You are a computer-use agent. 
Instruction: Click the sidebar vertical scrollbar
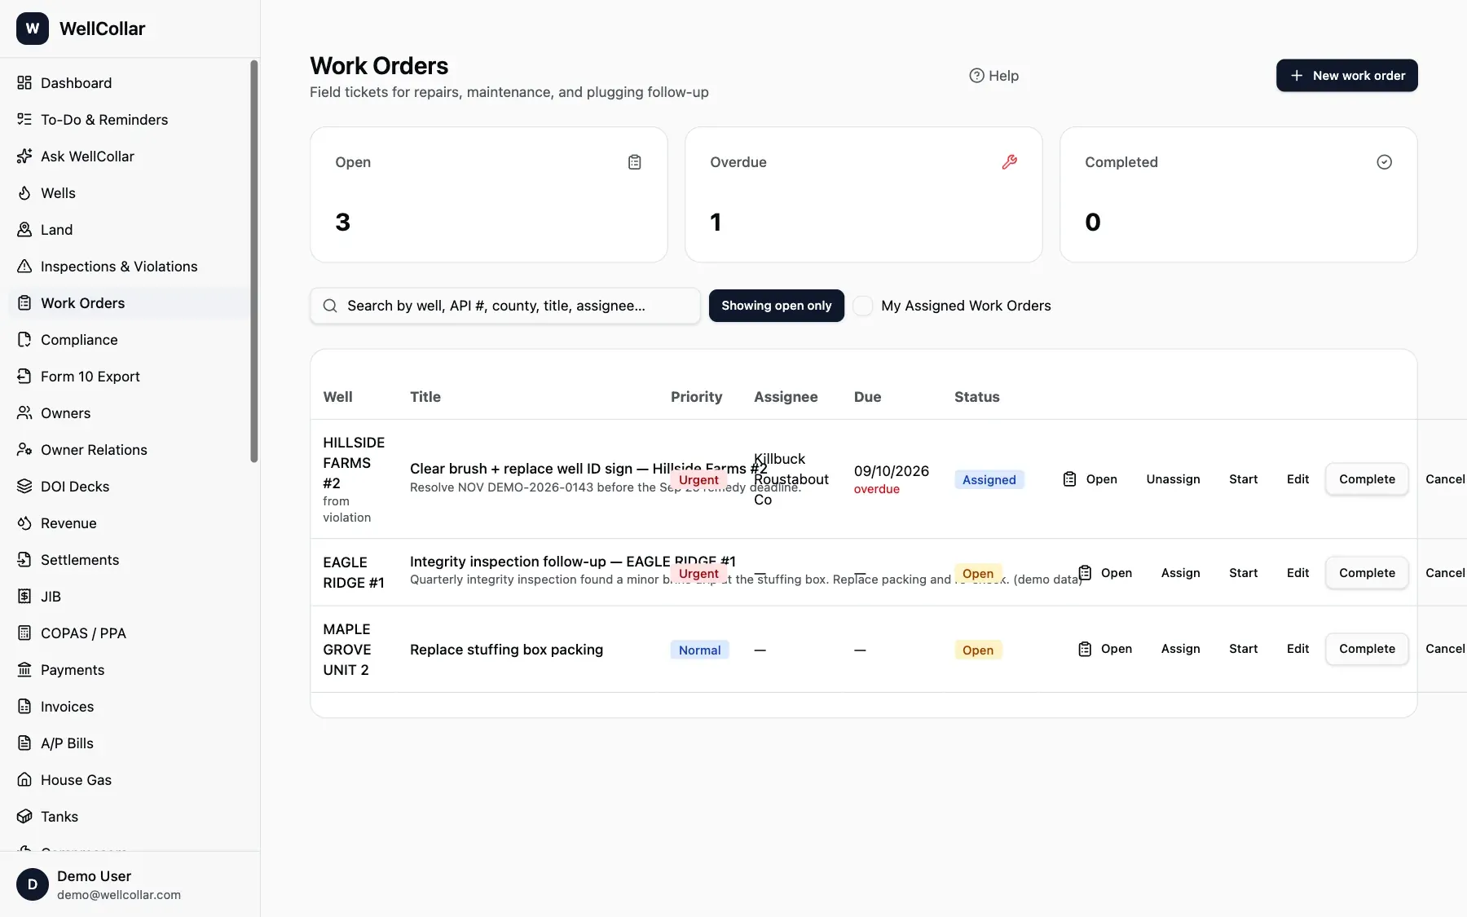pyautogui.click(x=254, y=261)
